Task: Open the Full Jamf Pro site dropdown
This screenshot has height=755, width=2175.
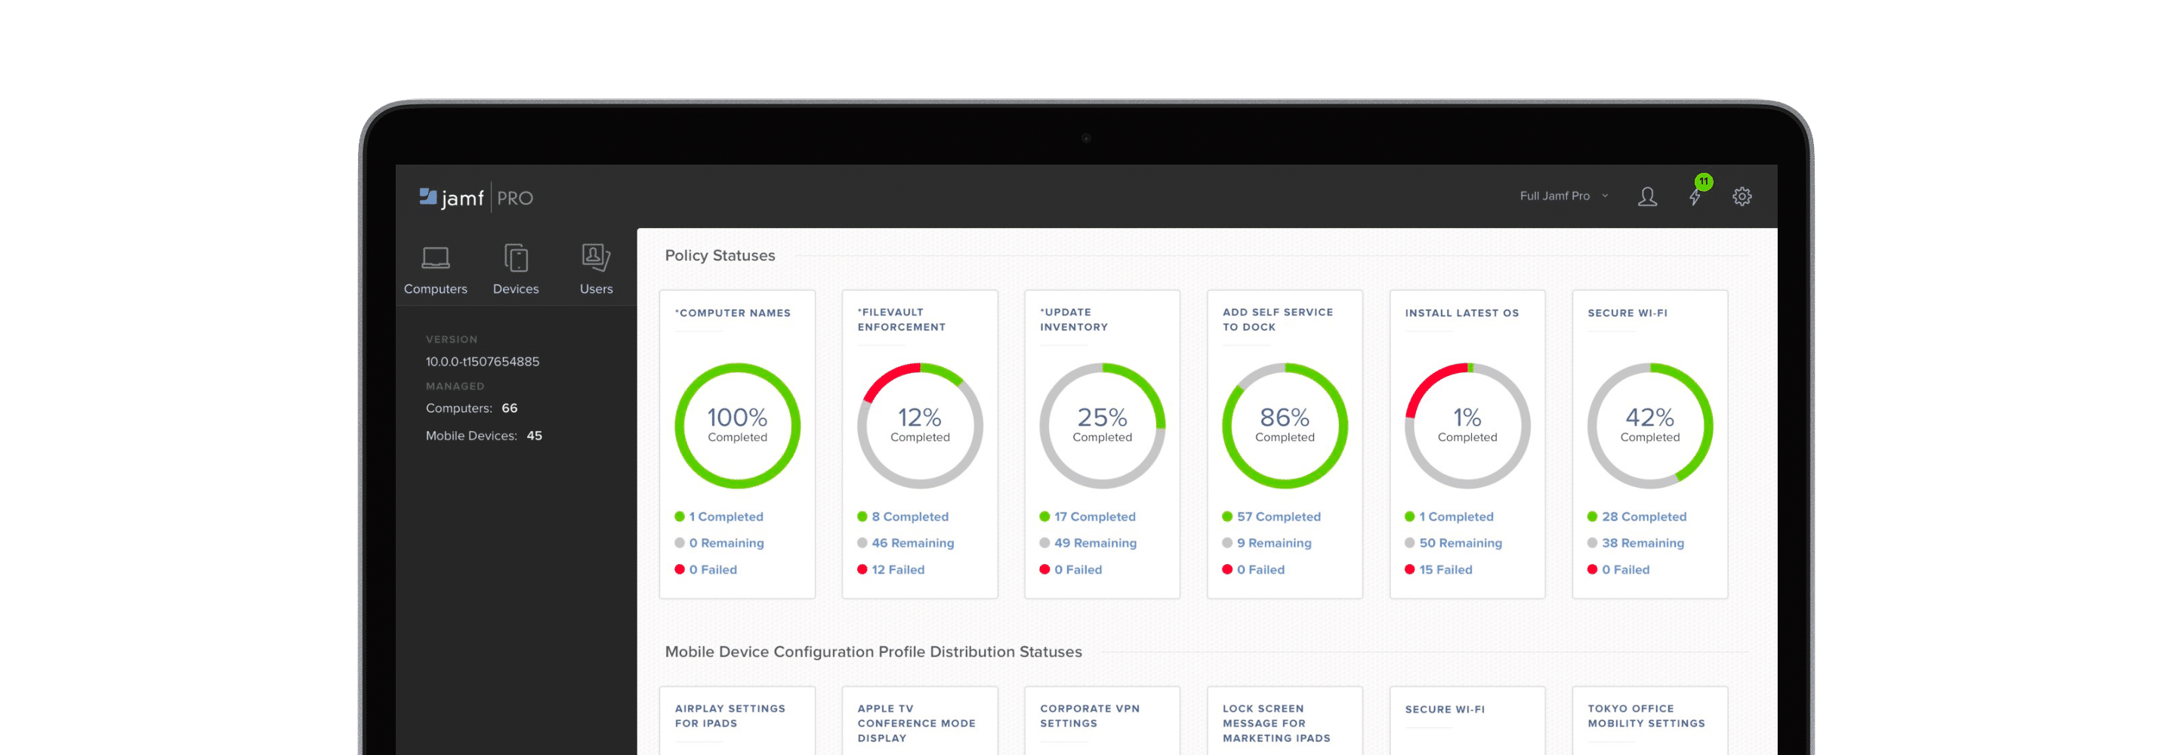Action: [1564, 196]
